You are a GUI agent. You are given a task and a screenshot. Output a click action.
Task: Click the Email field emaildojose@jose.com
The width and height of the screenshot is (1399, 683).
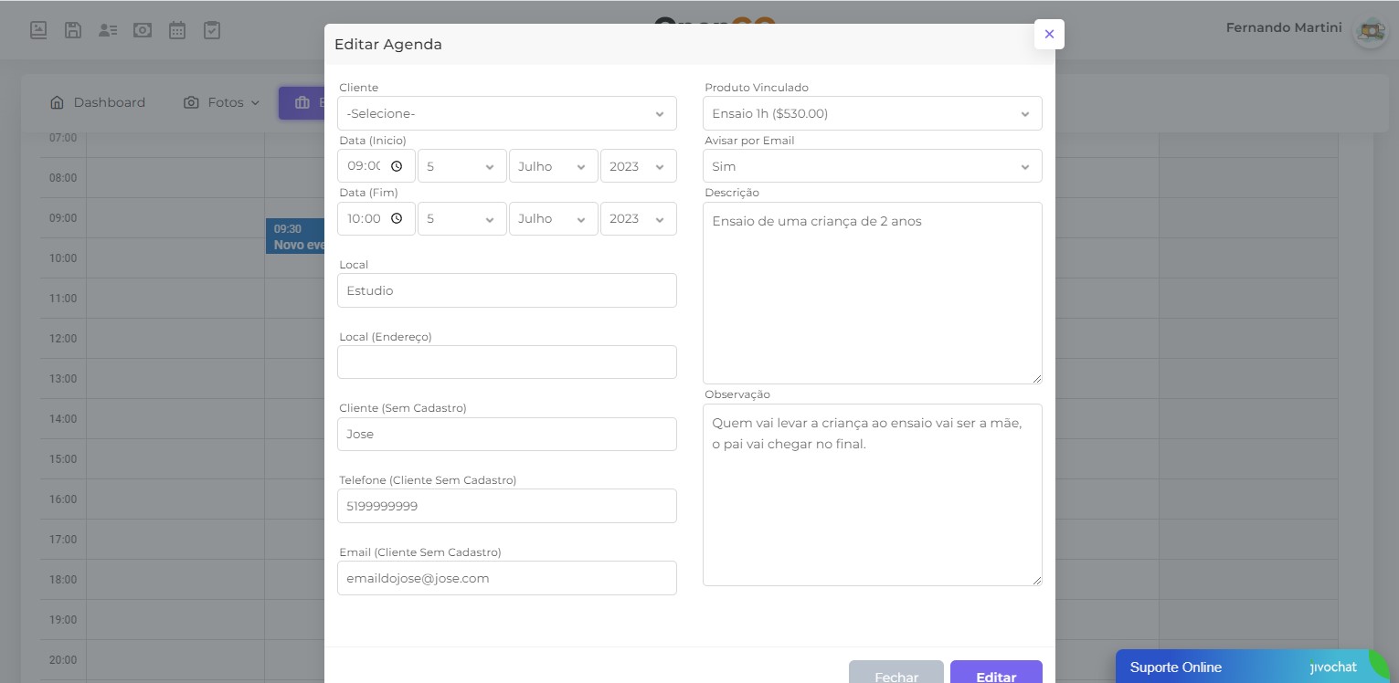pos(507,578)
